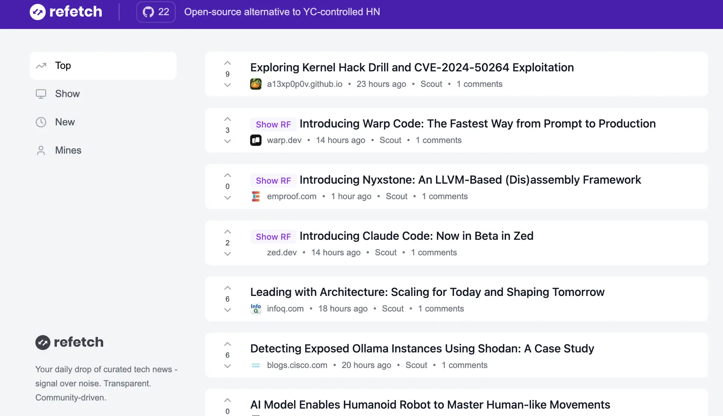This screenshot has height=416, width=723.
Task: Upvote the Humanoid Robot AI Model post
Action: click(227, 400)
